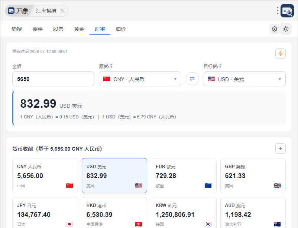Toggle light/dark theme sun icon

(x=286, y=29)
